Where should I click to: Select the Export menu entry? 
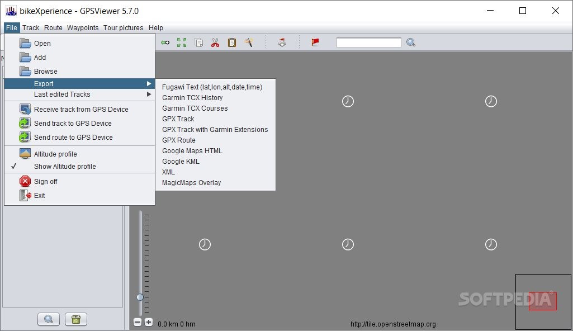click(80, 84)
